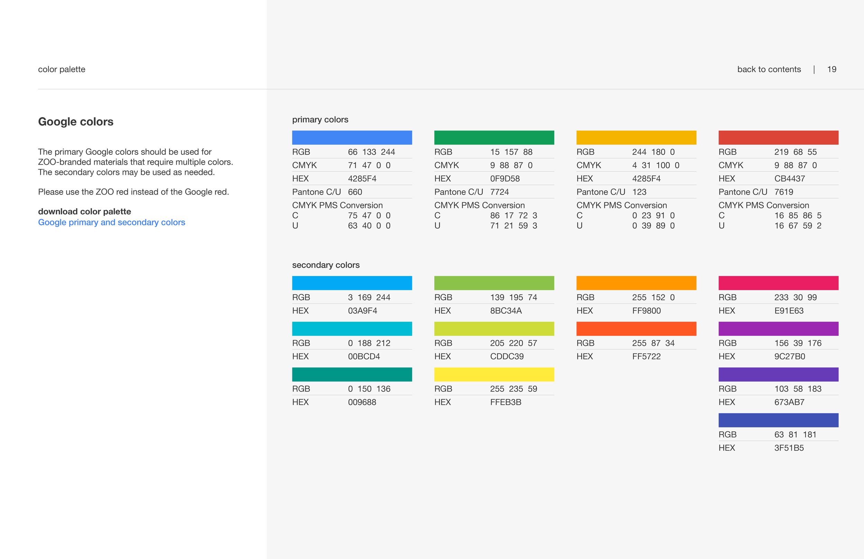Select the primary yellow swatch Pantone 123
864x559 pixels.
click(x=636, y=138)
